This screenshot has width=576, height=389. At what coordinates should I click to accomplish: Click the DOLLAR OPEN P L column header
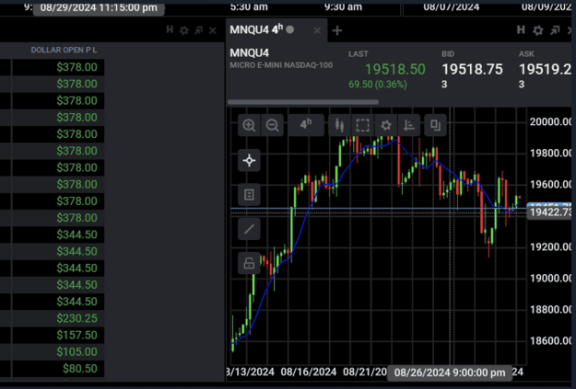[64, 50]
